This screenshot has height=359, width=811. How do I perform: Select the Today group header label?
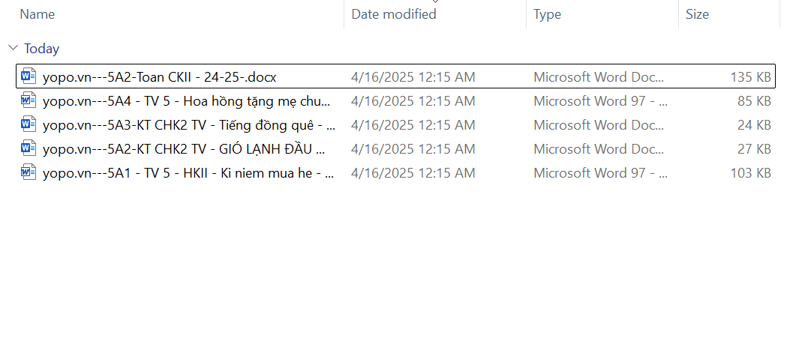[41, 49]
